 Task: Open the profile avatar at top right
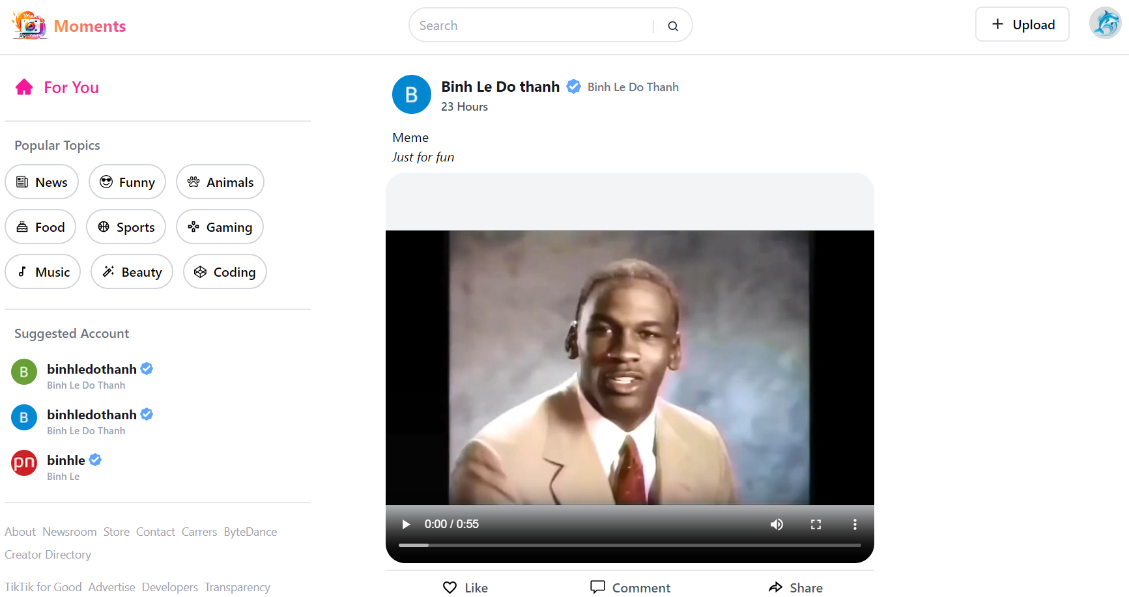(x=1105, y=23)
